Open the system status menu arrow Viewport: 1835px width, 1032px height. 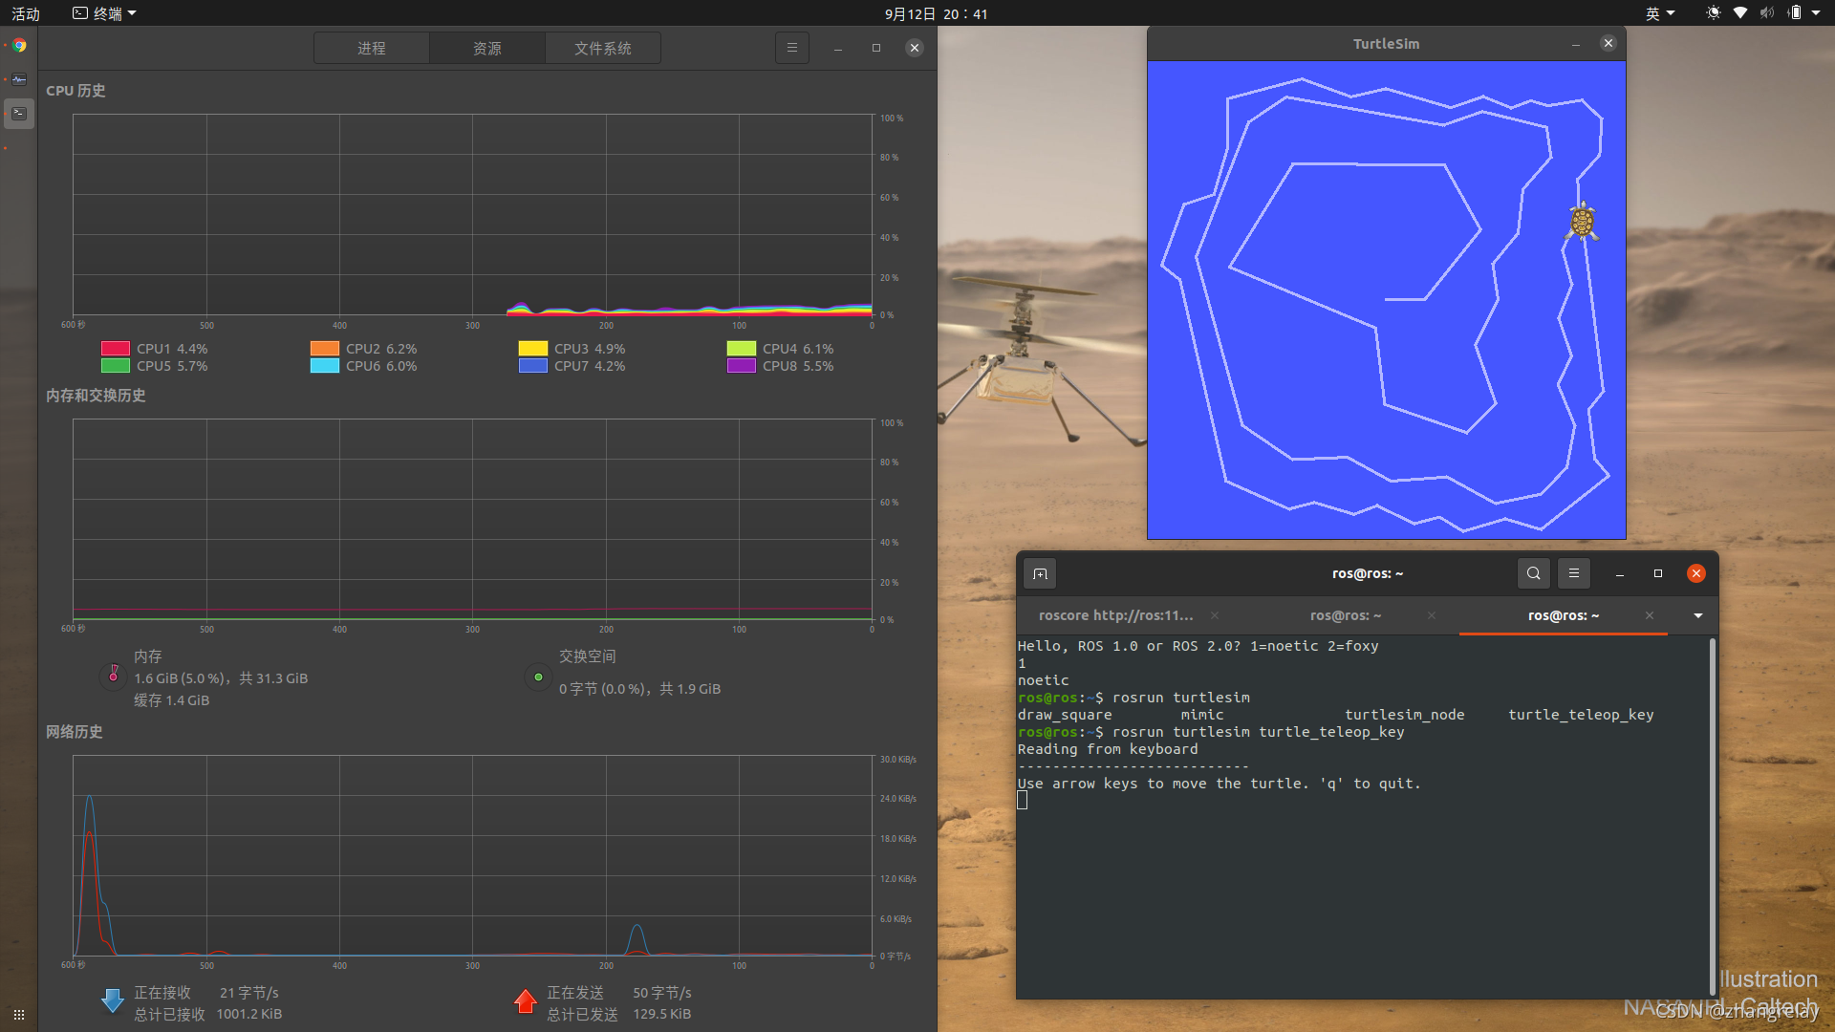[1815, 13]
